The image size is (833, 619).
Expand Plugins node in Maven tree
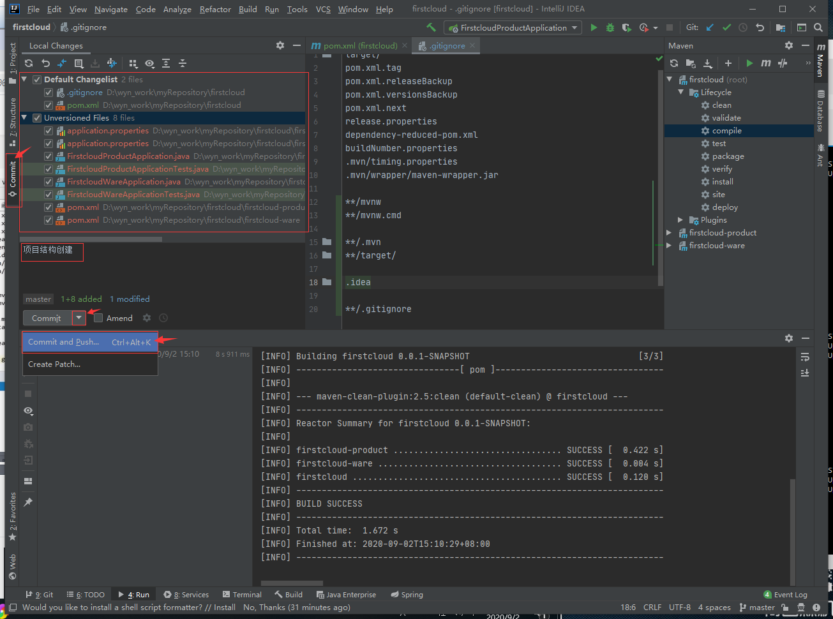tap(681, 220)
